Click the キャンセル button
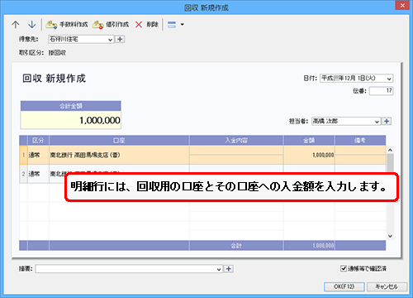 (387, 286)
